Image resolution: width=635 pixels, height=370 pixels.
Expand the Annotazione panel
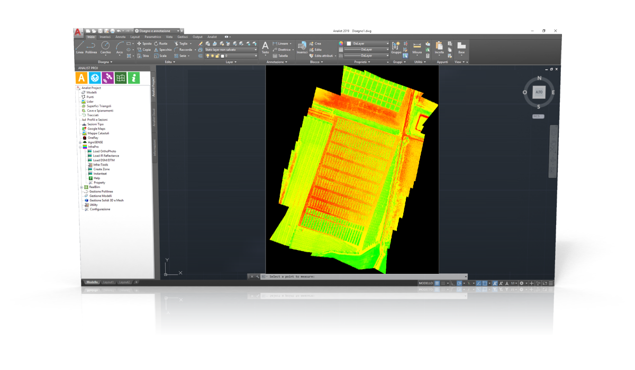point(276,62)
